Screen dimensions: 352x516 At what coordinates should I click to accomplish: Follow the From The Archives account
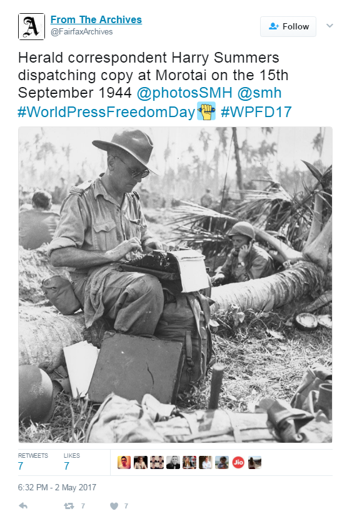pos(288,26)
